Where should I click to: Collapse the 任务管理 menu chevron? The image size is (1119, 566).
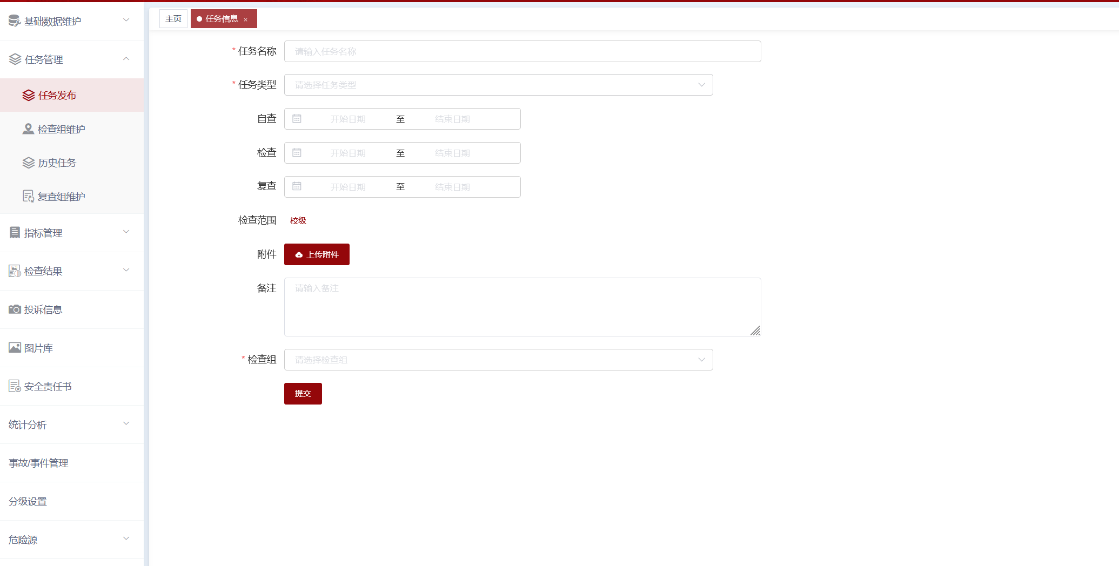coord(126,58)
